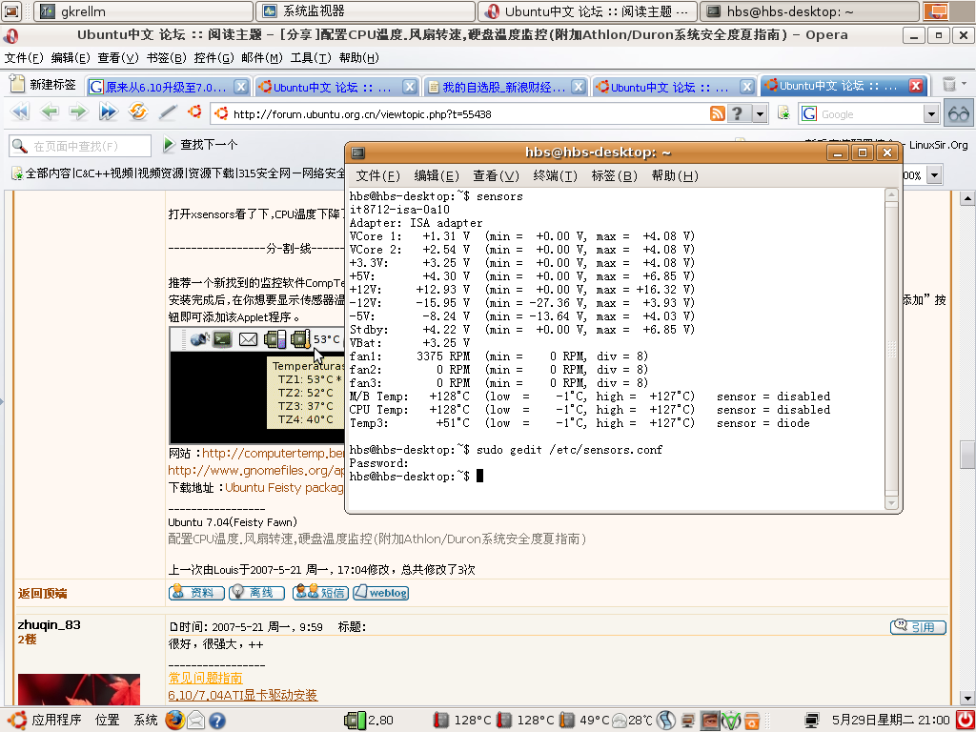Click the network monitor icon beside the date
Image resolution: width=976 pixels, height=732 pixels.
point(812,721)
